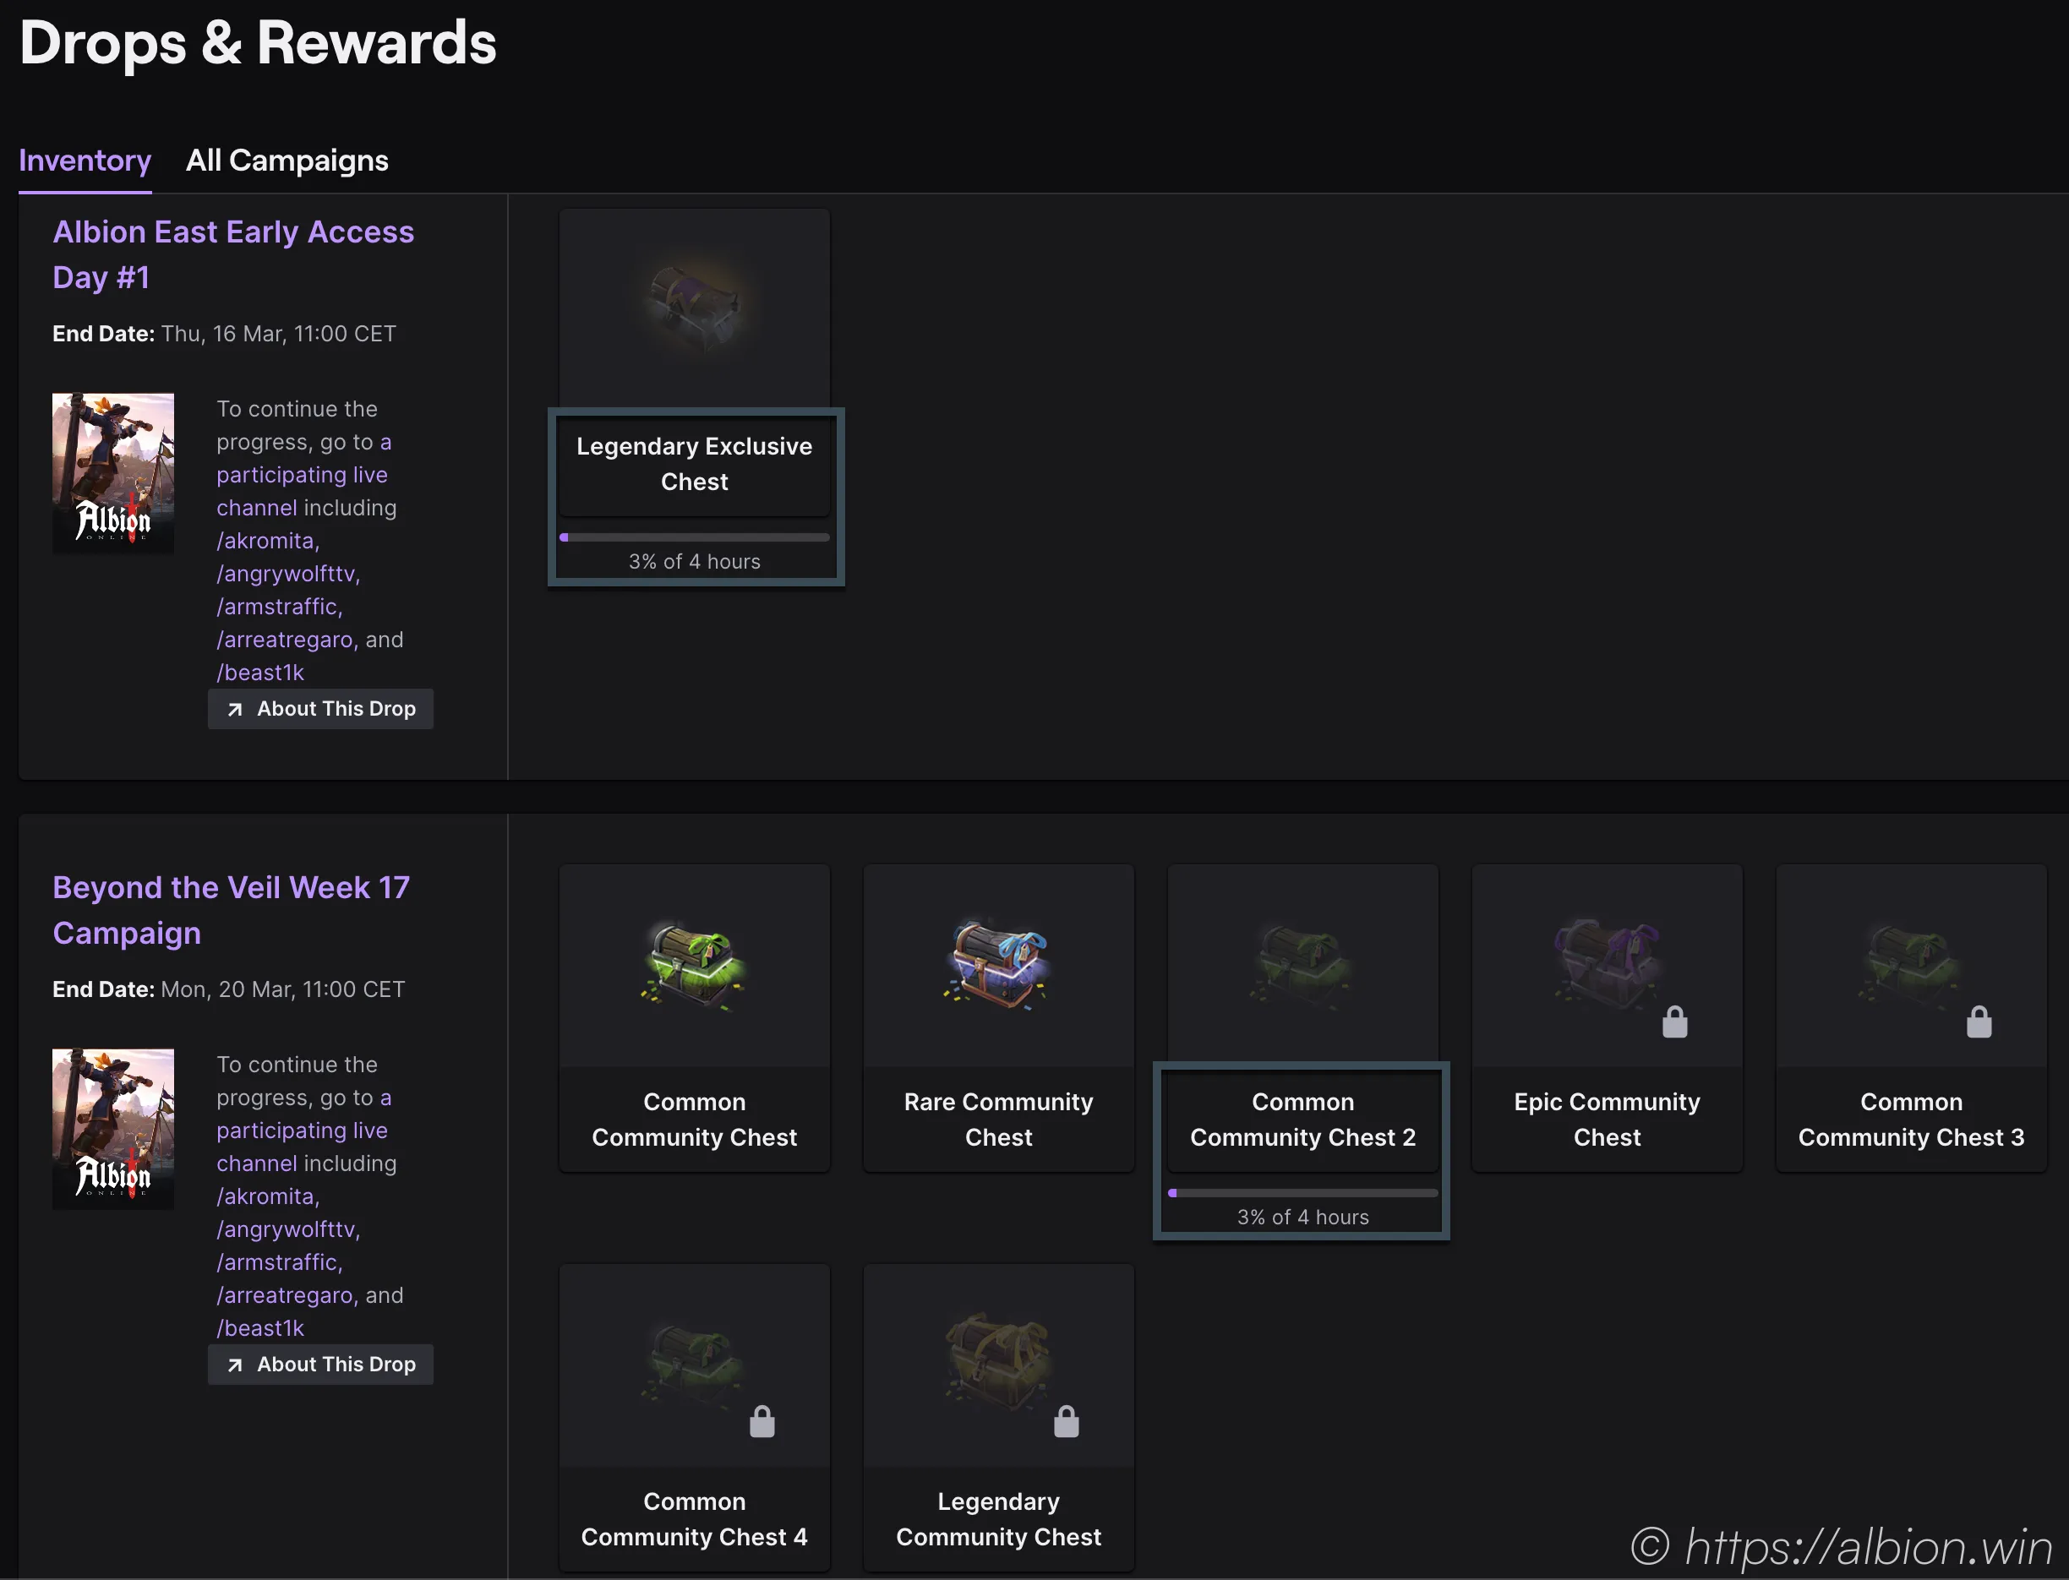Click the Albion Online thumbnail in the first campaign
The height and width of the screenshot is (1580, 2069).
[113, 472]
